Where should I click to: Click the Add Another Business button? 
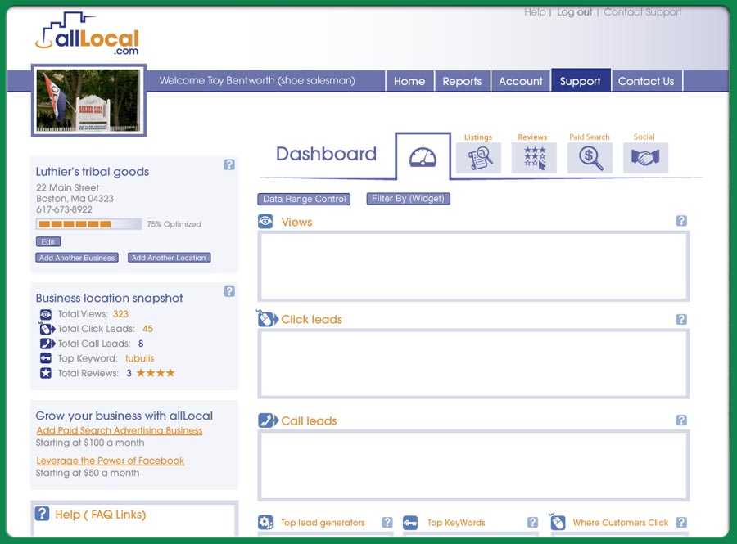[77, 258]
